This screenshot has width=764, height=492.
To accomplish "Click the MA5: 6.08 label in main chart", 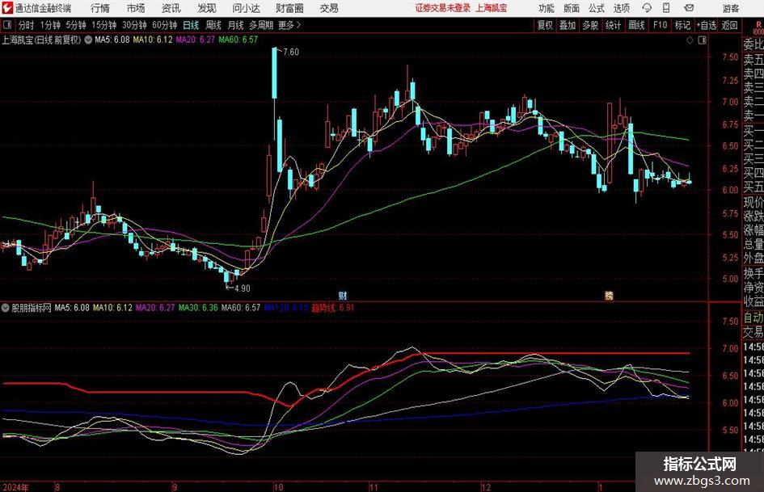I will [x=112, y=40].
